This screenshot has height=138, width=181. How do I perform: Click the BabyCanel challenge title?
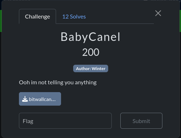(x=90, y=37)
